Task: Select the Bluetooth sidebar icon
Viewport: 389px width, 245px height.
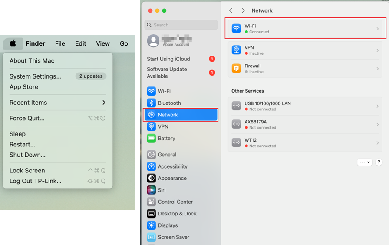Action: (151, 103)
